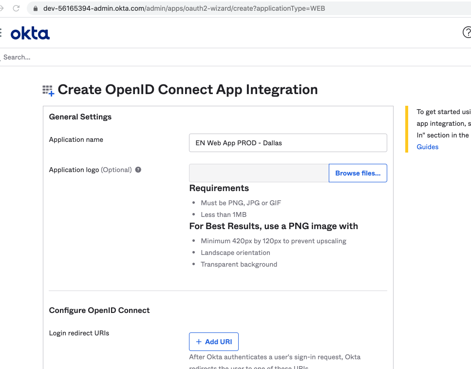Click the browser forward arrow
The height and width of the screenshot is (369, 471).
2,8
